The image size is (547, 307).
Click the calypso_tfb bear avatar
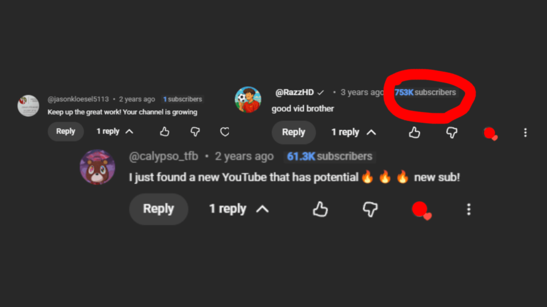tap(97, 167)
